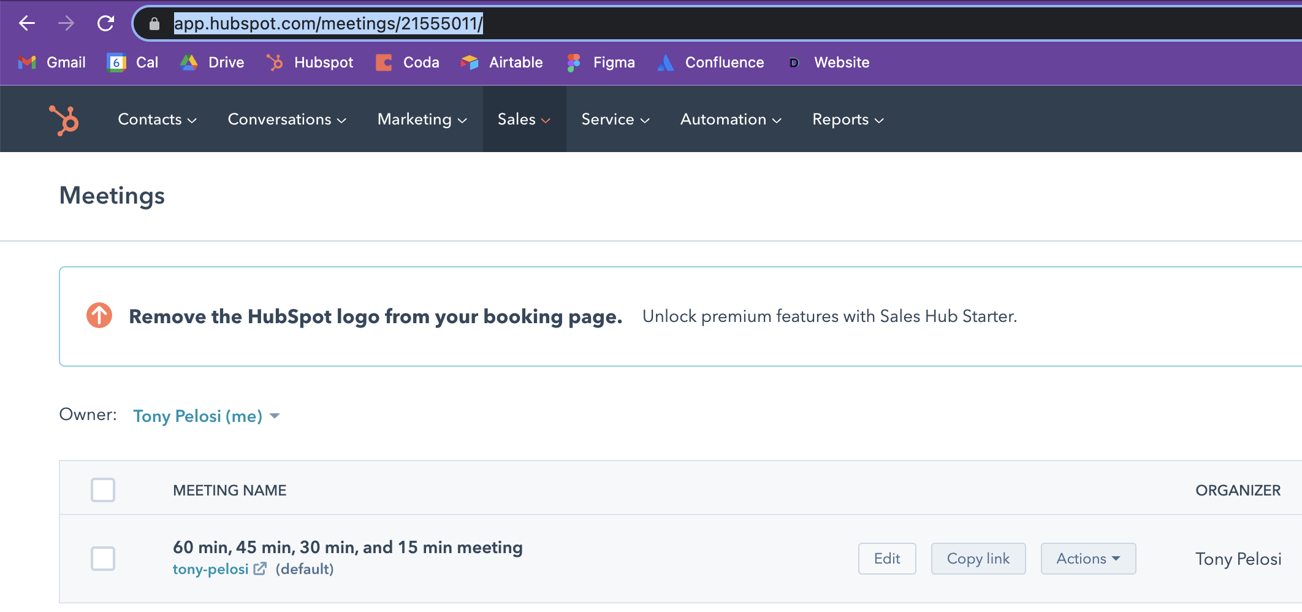Click the MEETING NAME column header

coord(230,491)
